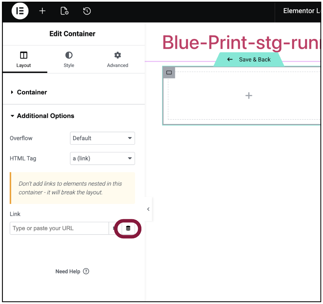Click the Add Element plus icon
Image resolution: width=323 pixels, height=304 pixels.
click(42, 11)
